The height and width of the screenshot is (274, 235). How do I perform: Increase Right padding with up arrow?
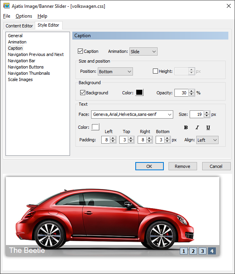pyautogui.click(x=149, y=138)
